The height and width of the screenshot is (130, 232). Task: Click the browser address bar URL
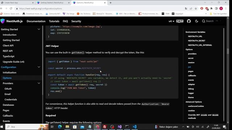pos(41,9)
